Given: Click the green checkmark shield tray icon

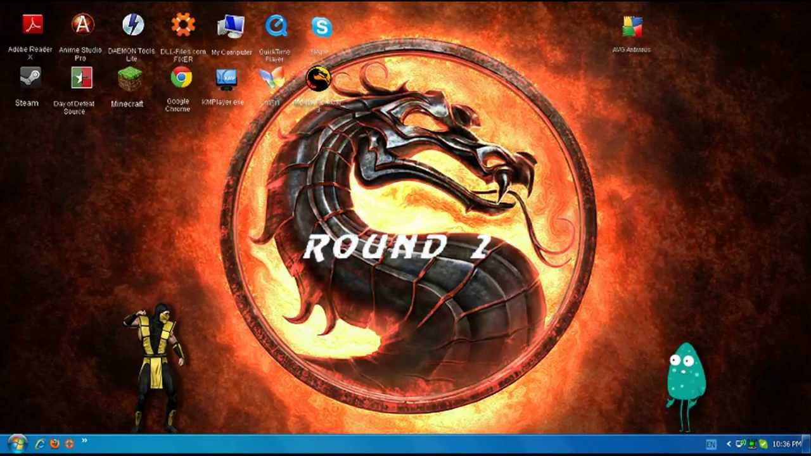Looking at the screenshot, I should pos(763,444).
